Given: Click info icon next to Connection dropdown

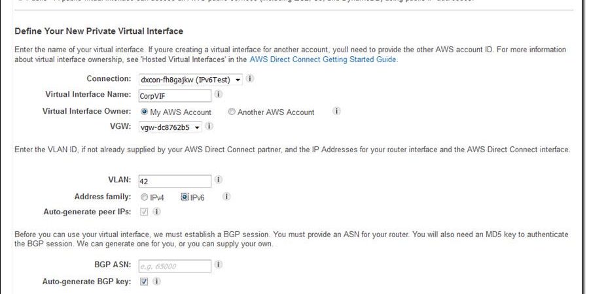Looking at the screenshot, I should [x=250, y=79].
